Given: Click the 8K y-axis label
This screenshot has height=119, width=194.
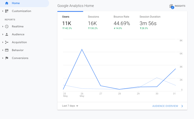Looking at the screenshot, I should [181, 41].
